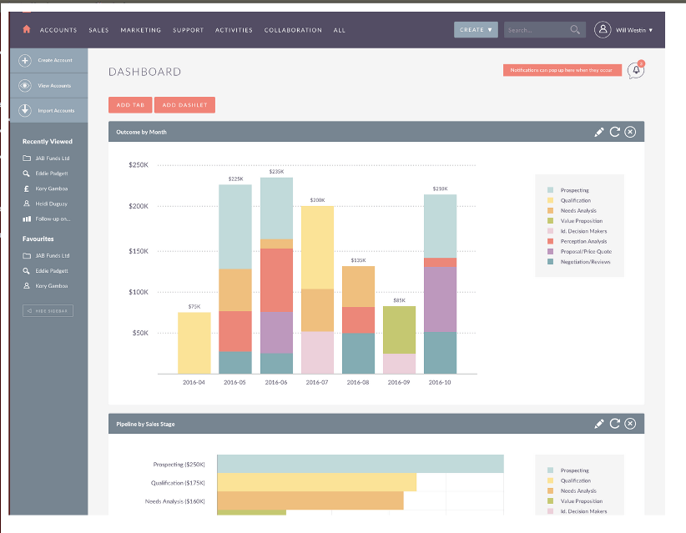Refresh the Pipeline by Sales Stage dashlet

(x=615, y=424)
